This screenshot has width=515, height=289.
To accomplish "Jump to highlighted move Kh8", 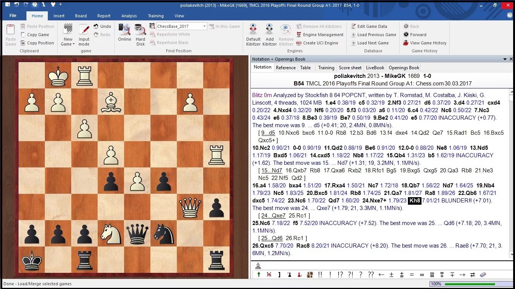I will [415, 201].
